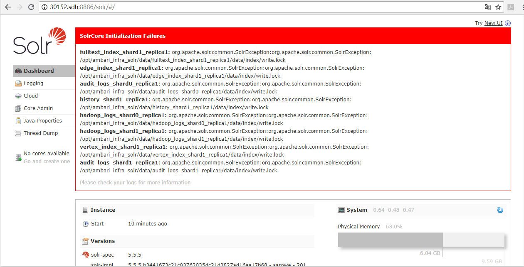This screenshot has height=267, width=524.
Task: Select audit_logs_shard0_replica1 error text
Action: tap(221, 88)
